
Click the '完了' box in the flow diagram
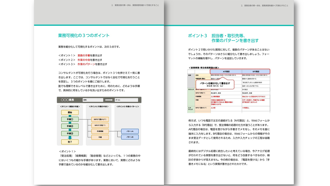70,142
